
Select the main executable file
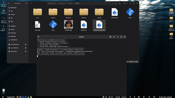130,13
